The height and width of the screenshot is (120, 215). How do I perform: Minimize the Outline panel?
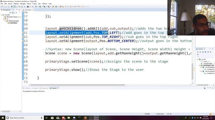(x=210, y=49)
